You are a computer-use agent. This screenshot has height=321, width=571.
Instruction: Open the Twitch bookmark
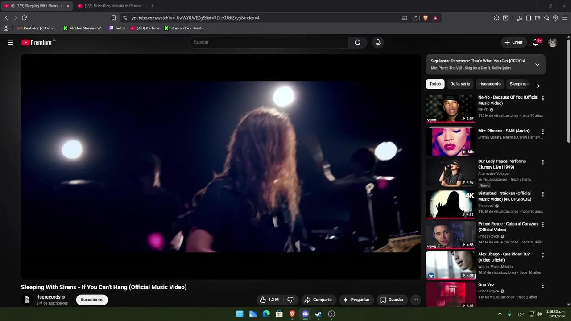tap(117, 28)
